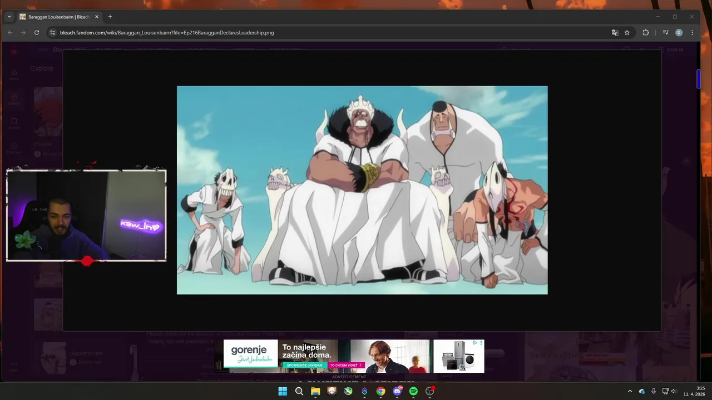Open the blue diamond taskbar app
The height and width of the screenshot is (400, 712).
[x=364, y=391]
